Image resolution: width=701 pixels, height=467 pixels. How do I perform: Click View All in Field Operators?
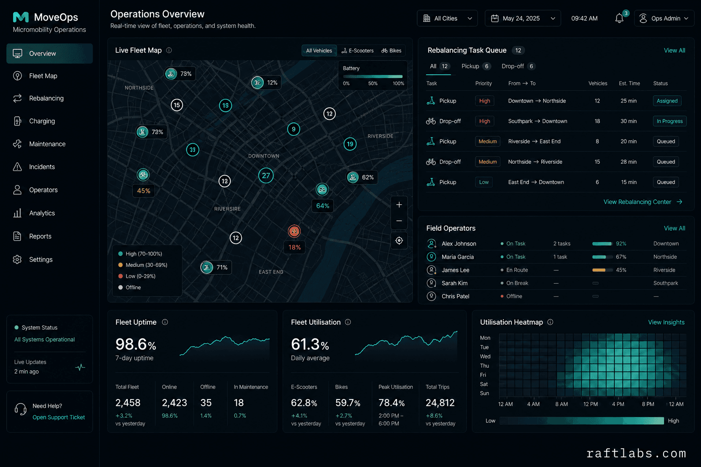pos(675,228)
